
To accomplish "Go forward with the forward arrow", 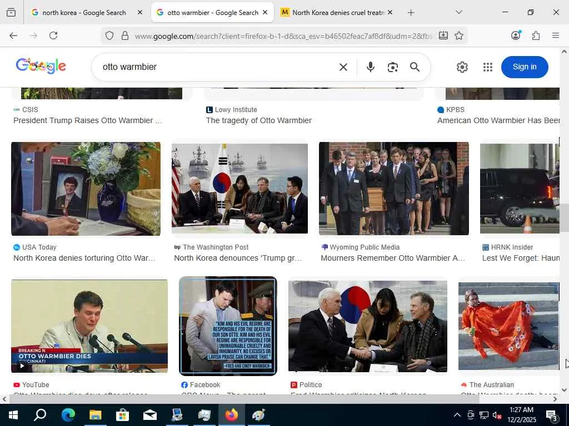I will 33,35.
